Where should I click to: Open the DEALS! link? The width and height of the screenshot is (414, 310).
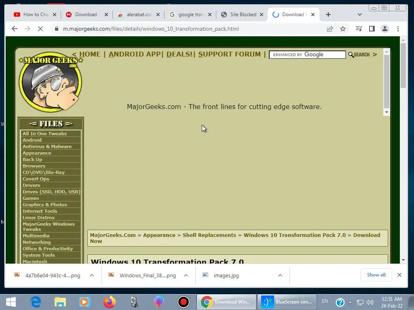point(179,54)
